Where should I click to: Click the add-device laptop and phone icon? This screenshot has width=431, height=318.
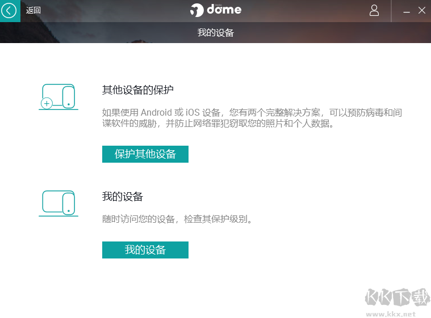(58, 97)
